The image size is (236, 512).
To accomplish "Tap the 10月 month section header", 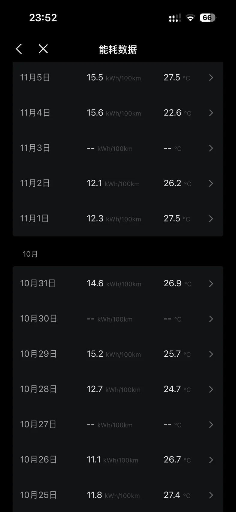I will 30,254.
